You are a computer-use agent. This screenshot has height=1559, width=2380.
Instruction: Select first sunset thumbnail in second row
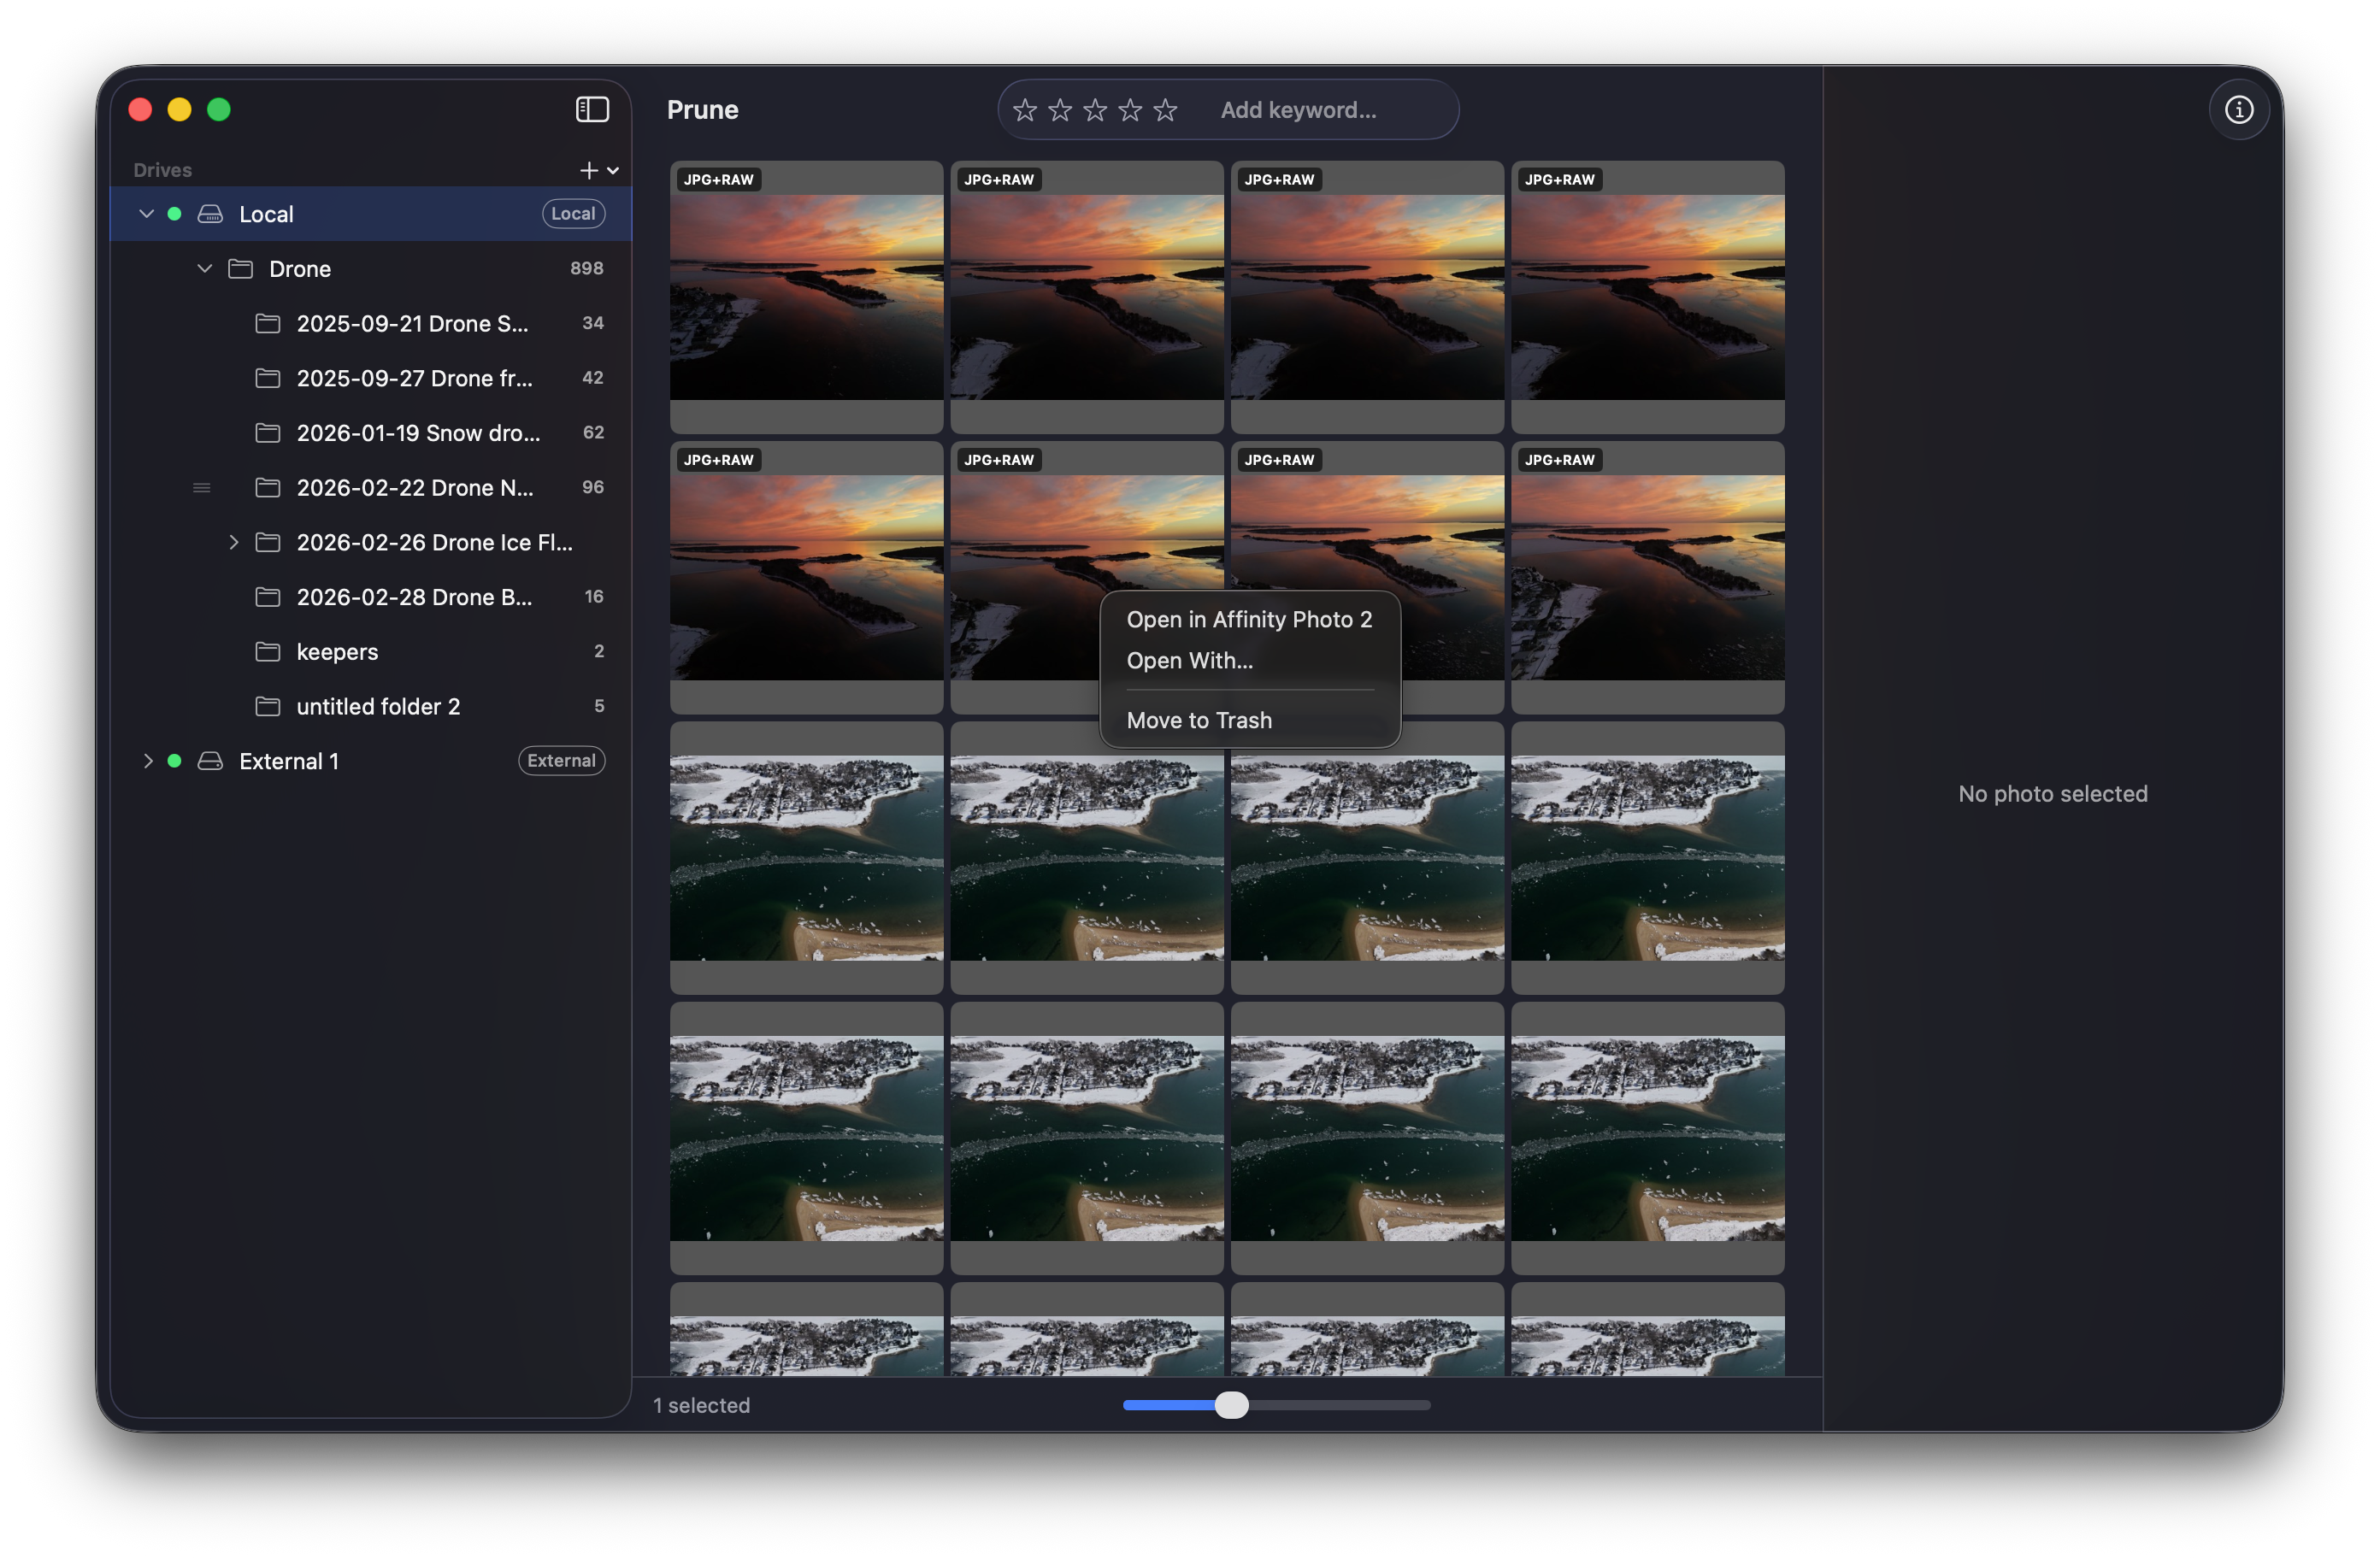(806, 577)
